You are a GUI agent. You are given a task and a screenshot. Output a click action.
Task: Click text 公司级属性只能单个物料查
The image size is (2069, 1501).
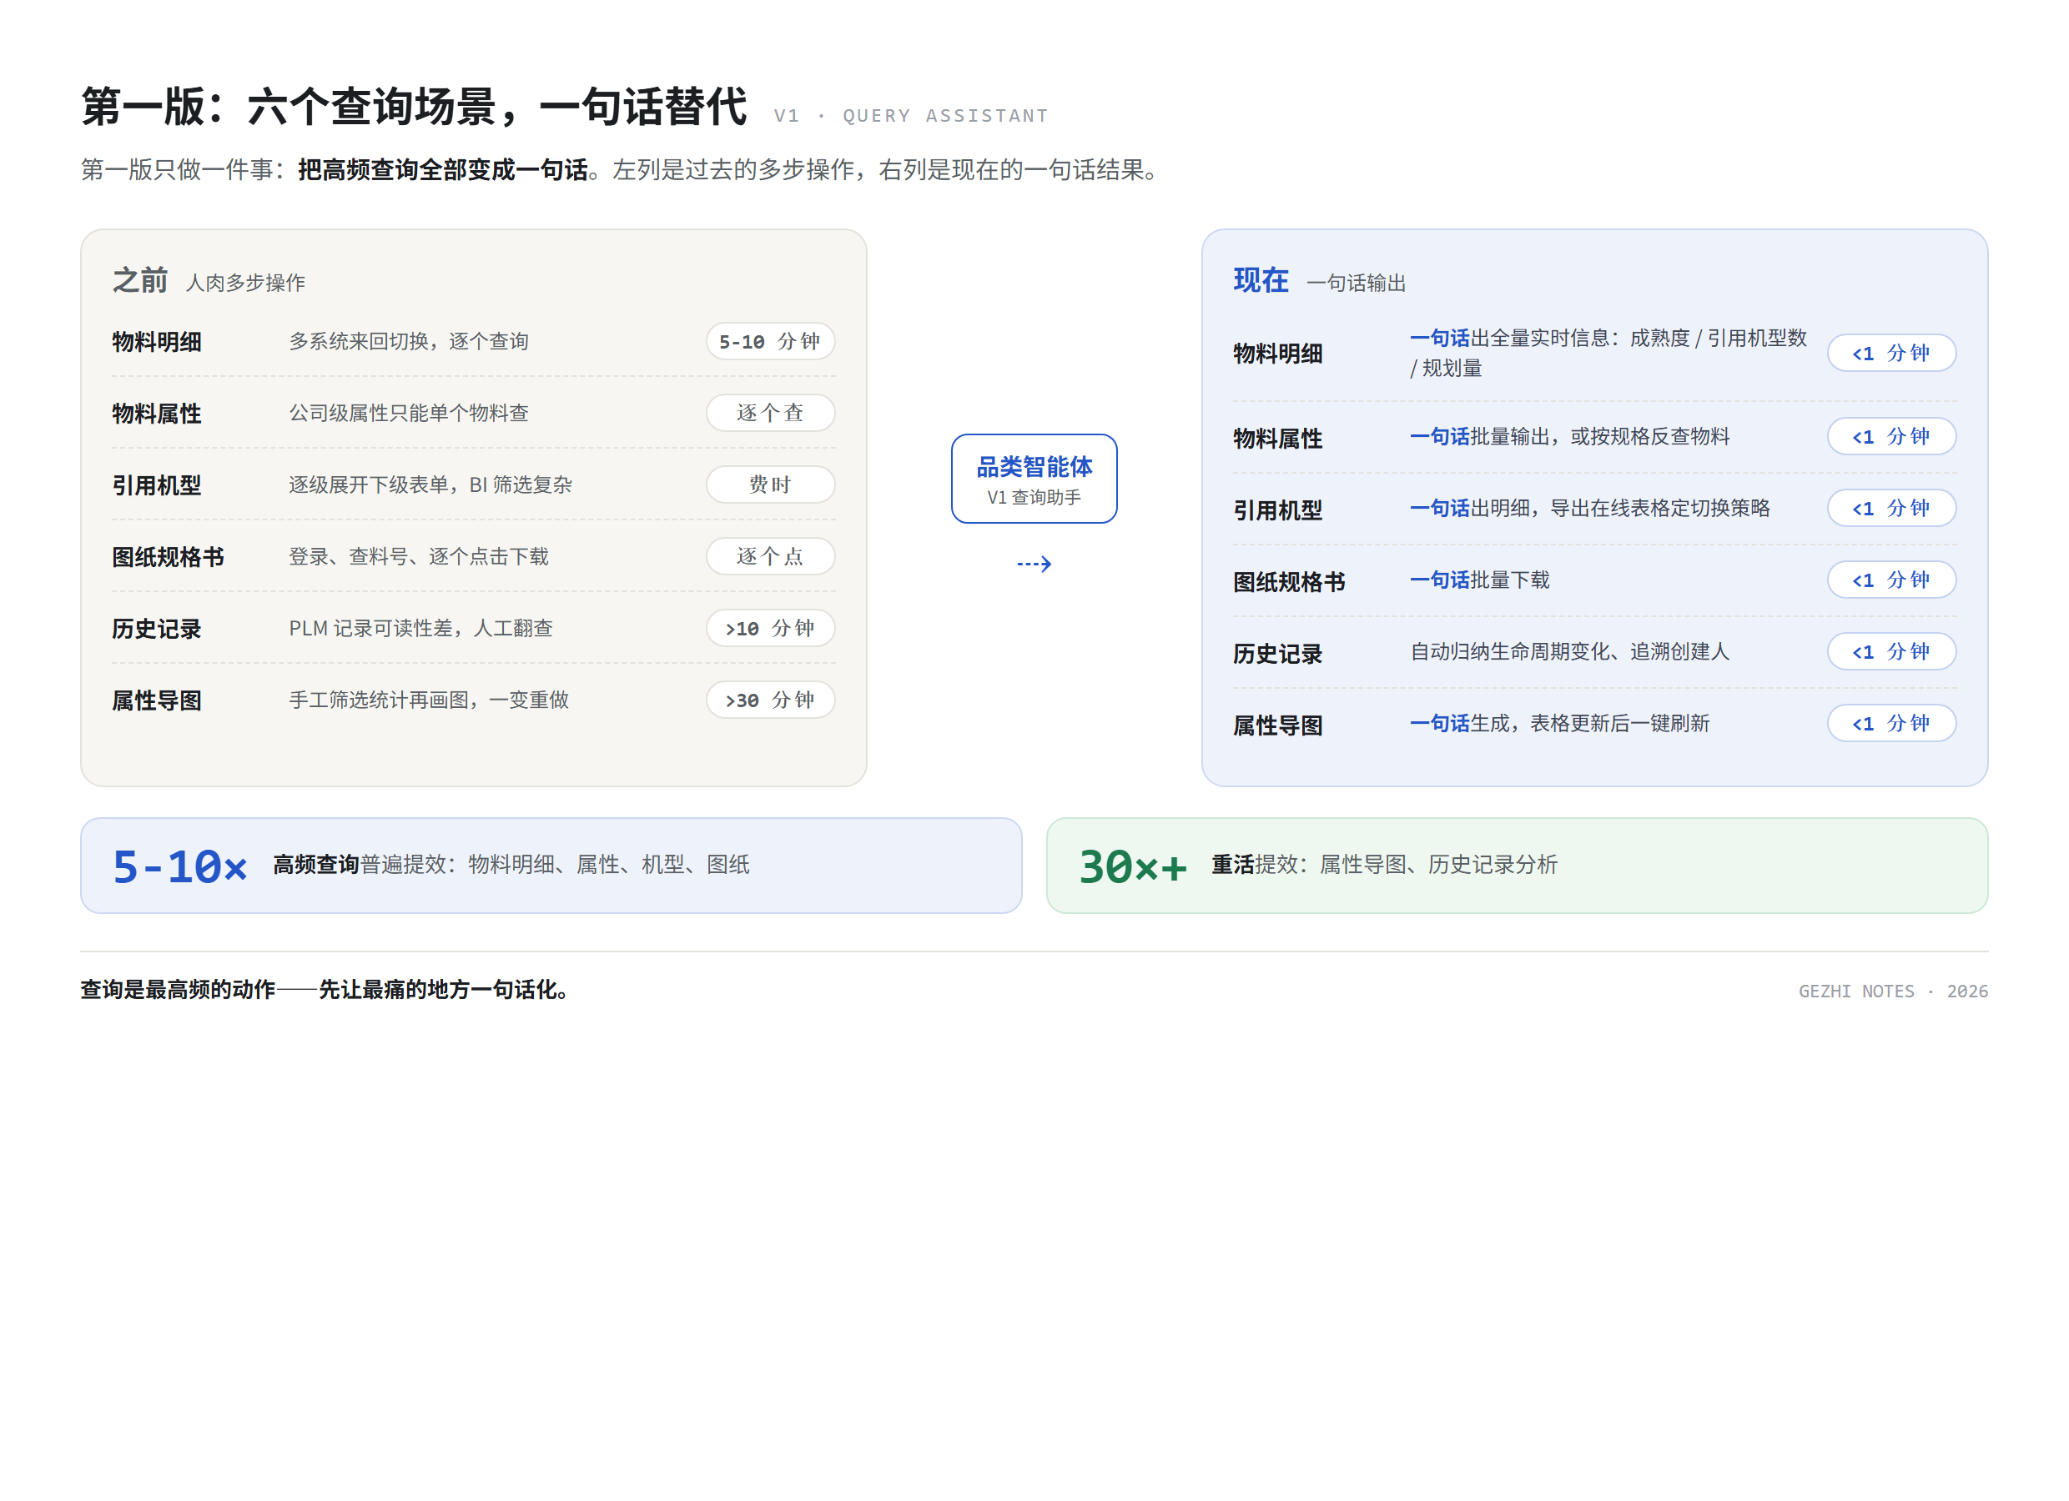tap(409, 412)
